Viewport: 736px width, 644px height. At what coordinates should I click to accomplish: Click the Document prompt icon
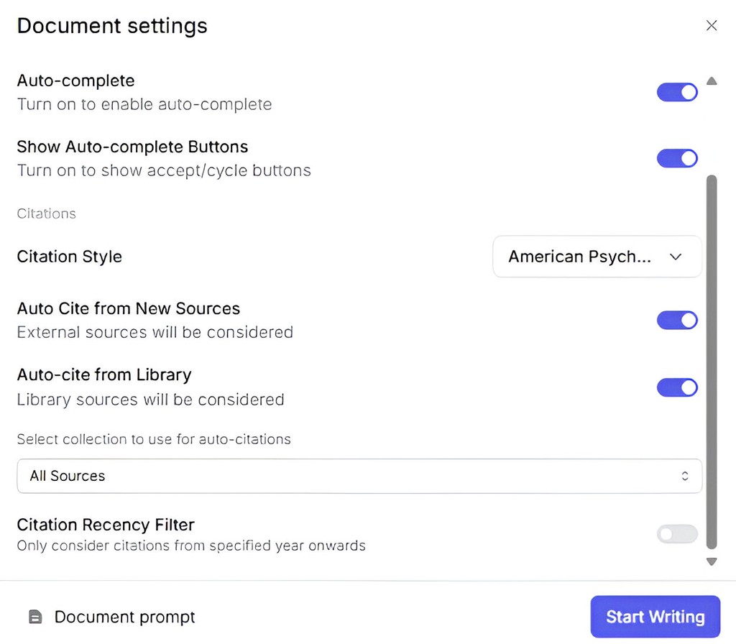click(x=34, y=617)
